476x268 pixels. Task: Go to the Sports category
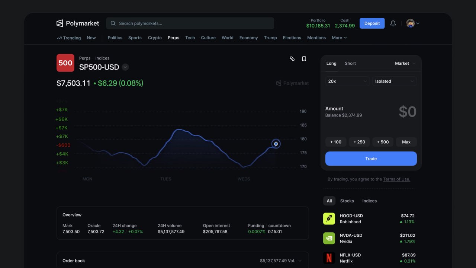click(135, 38)
